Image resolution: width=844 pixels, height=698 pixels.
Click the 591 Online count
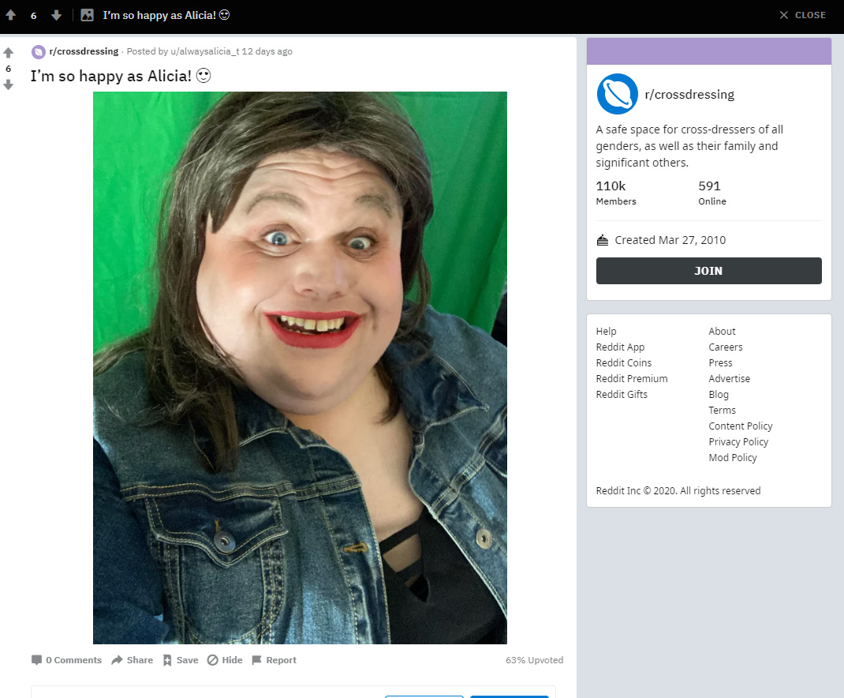pyautogui.click(x=712, y=193)
